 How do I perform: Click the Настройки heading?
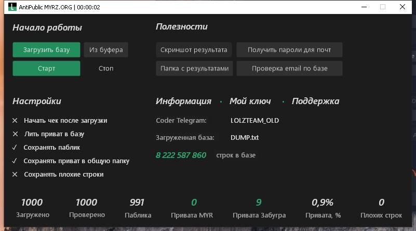(37, 101)
